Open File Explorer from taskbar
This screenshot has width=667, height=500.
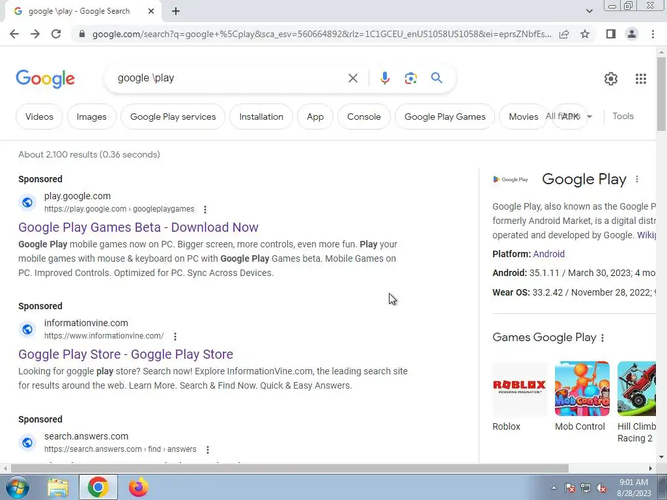coord(58,487)
